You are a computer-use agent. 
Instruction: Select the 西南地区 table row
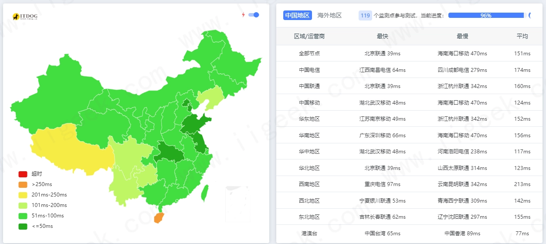(x=409, y=184)
